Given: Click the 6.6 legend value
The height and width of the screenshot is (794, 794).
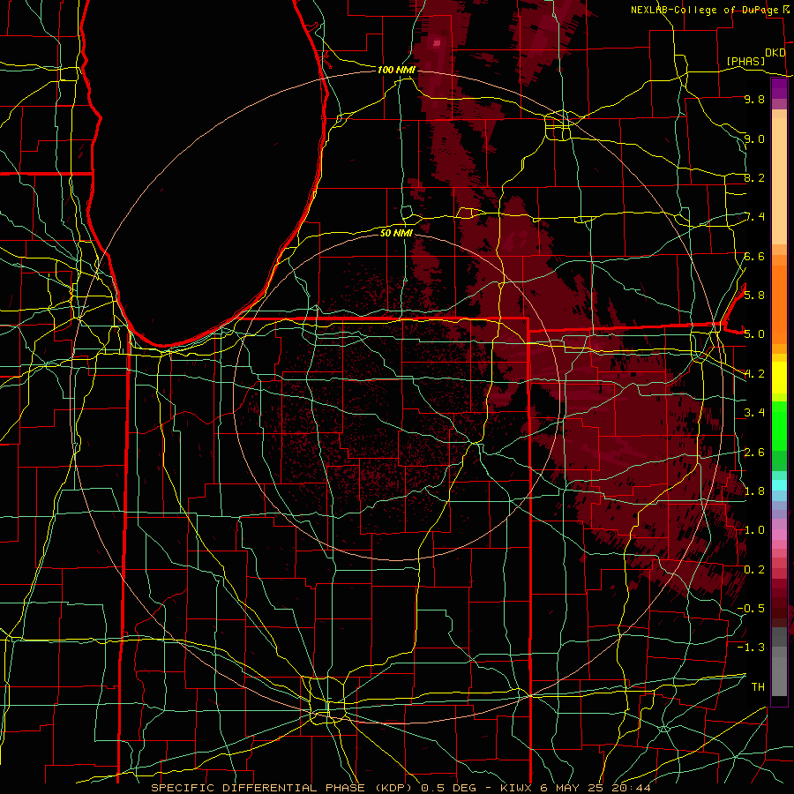Looking at the screenshot, I should pos(754,256).
